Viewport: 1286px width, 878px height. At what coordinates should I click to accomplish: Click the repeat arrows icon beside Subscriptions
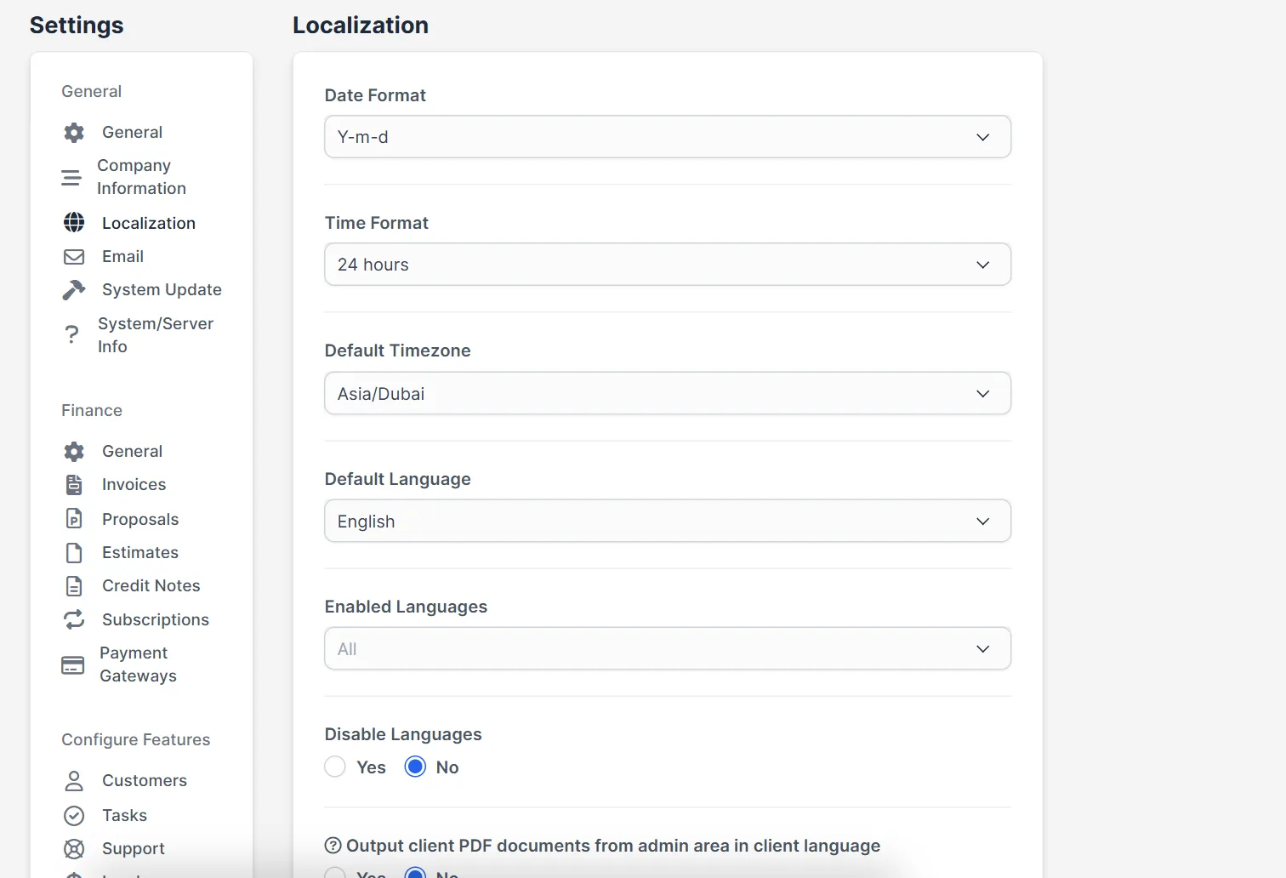[x=74, y=619]
